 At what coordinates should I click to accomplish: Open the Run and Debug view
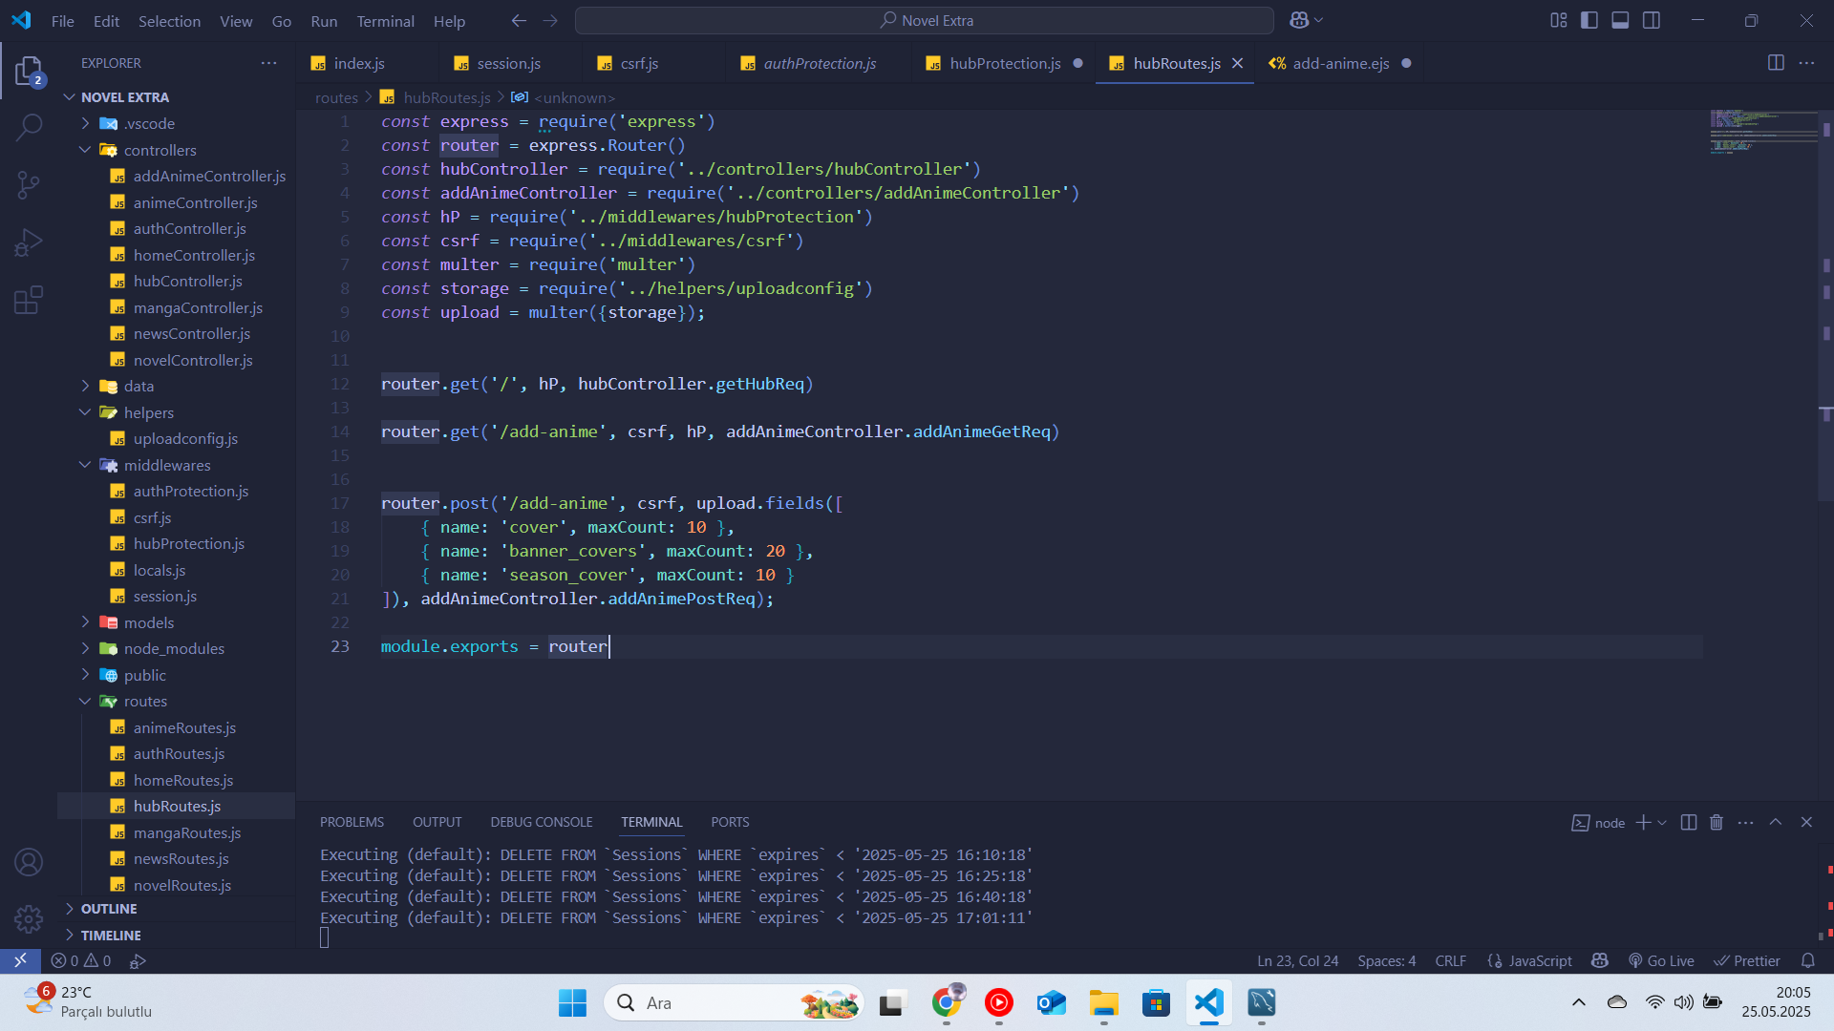pos(29,242)
